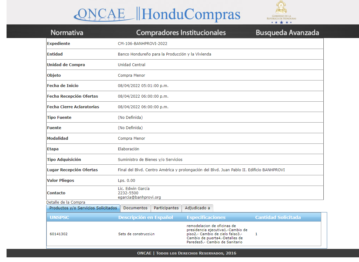Click Descripción en Español column header
Image resolution: width=359 pixels, height=262 pixels.
pos(145,217)
